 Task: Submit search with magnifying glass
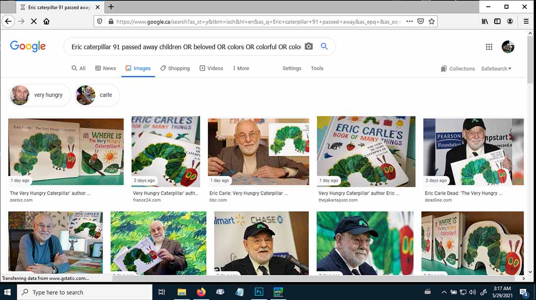point(324,46)
